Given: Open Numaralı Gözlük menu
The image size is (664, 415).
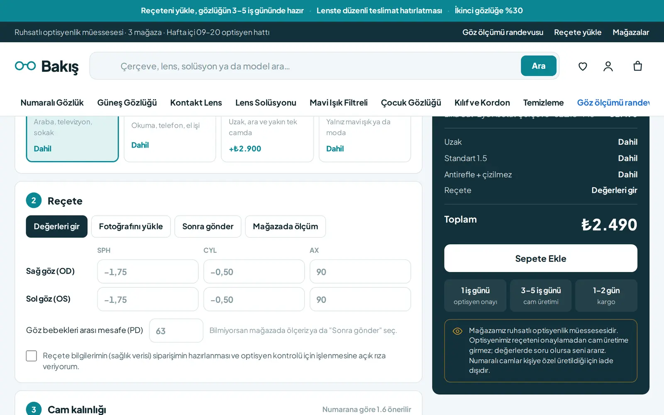Looking at the screenshot, I should pos(52,102).
